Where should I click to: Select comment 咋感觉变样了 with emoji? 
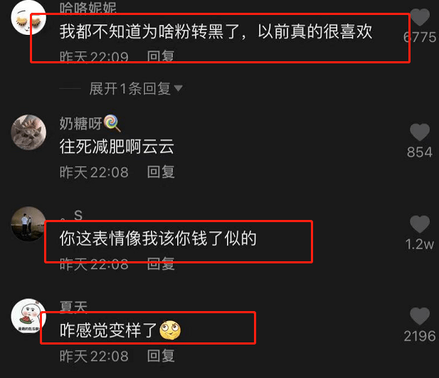[x=120, y=330]
